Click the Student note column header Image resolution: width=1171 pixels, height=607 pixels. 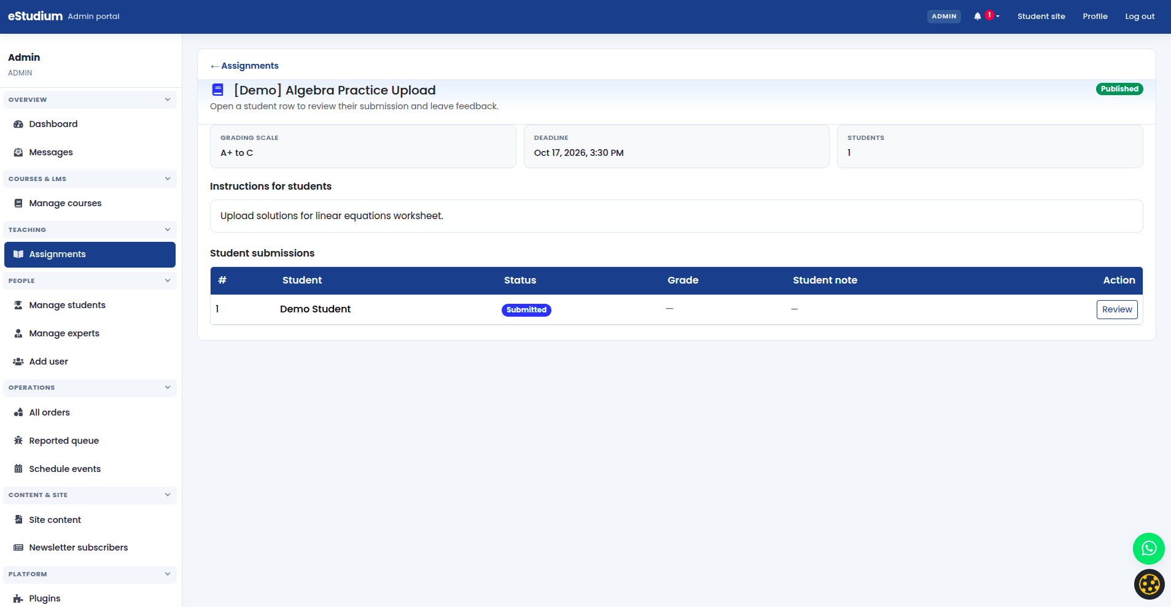click(825, 280)
